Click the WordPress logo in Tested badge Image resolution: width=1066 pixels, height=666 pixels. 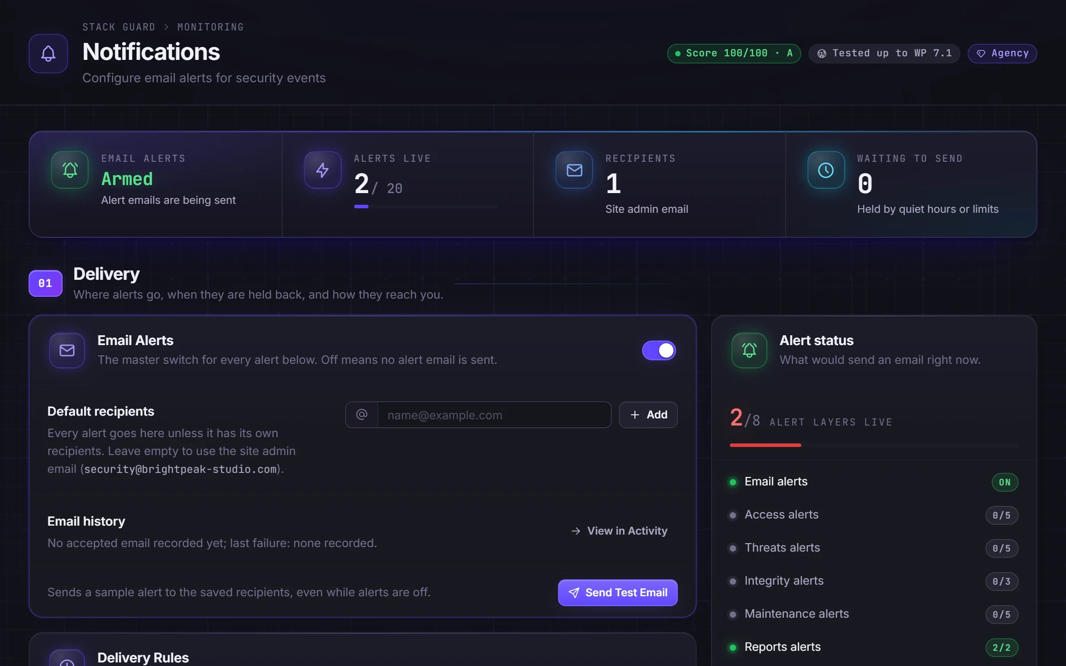(822, 54)
